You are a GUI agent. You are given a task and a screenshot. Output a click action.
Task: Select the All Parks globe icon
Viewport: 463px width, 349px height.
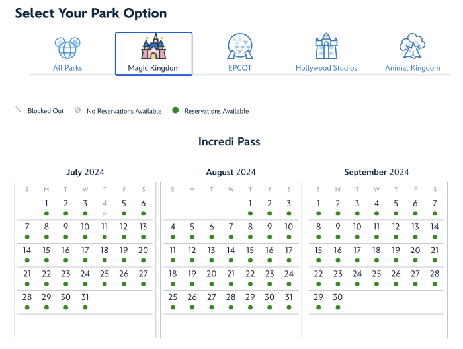click(x=67, y=48)
